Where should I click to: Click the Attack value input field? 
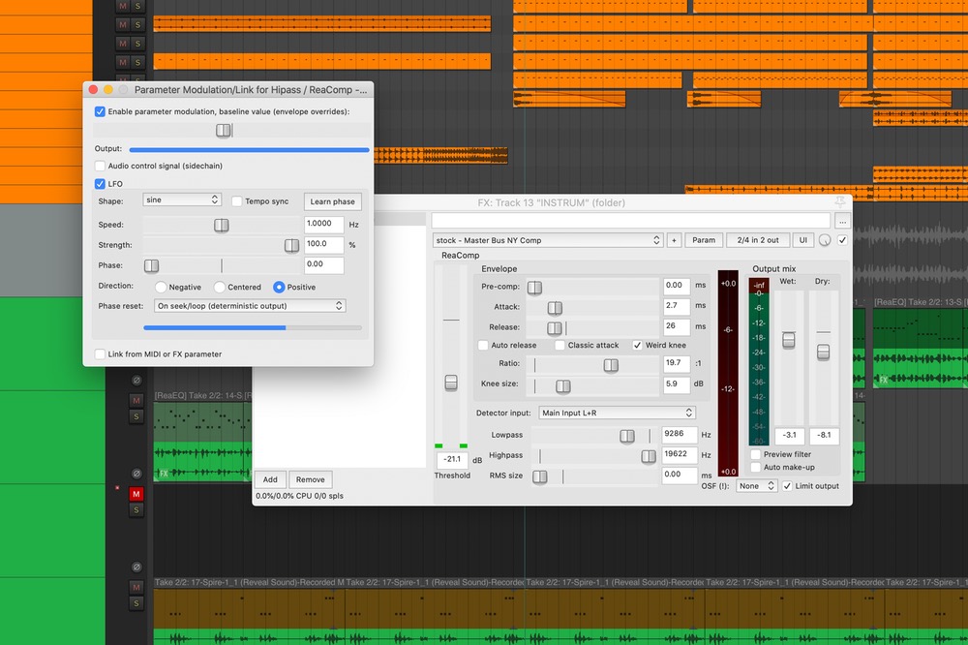[676, 306]
